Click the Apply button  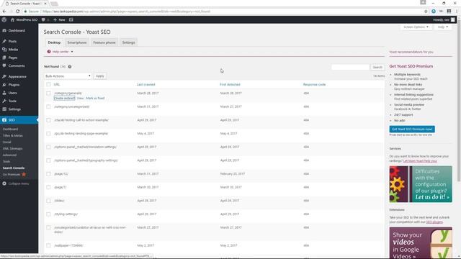click(x=100, y=76)
